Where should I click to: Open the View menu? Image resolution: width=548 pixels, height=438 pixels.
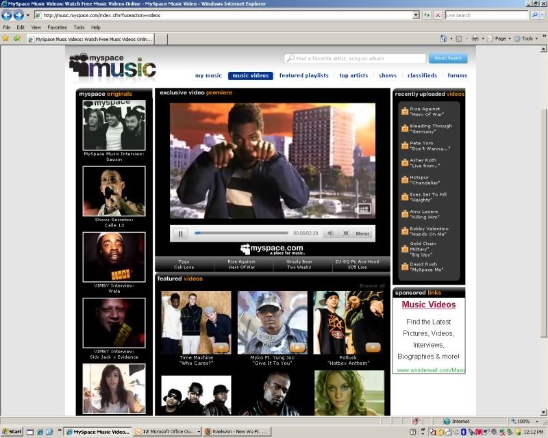[x=36, y=27]
